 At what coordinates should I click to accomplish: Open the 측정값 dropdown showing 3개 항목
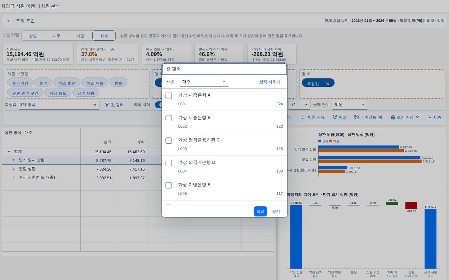(x=58, y=105)
